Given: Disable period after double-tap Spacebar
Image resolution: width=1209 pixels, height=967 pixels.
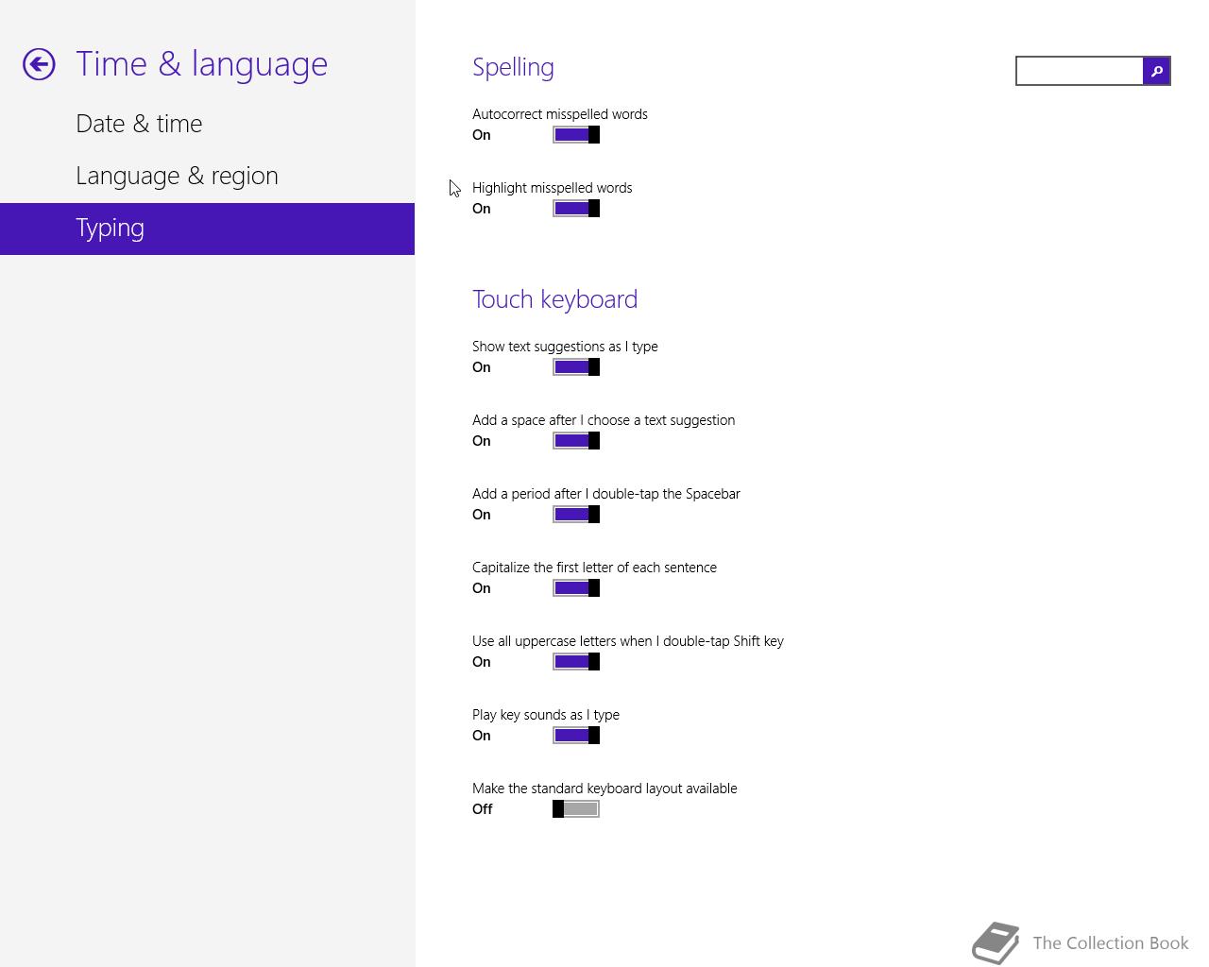Looking at the screenshot, I should 576,515.
